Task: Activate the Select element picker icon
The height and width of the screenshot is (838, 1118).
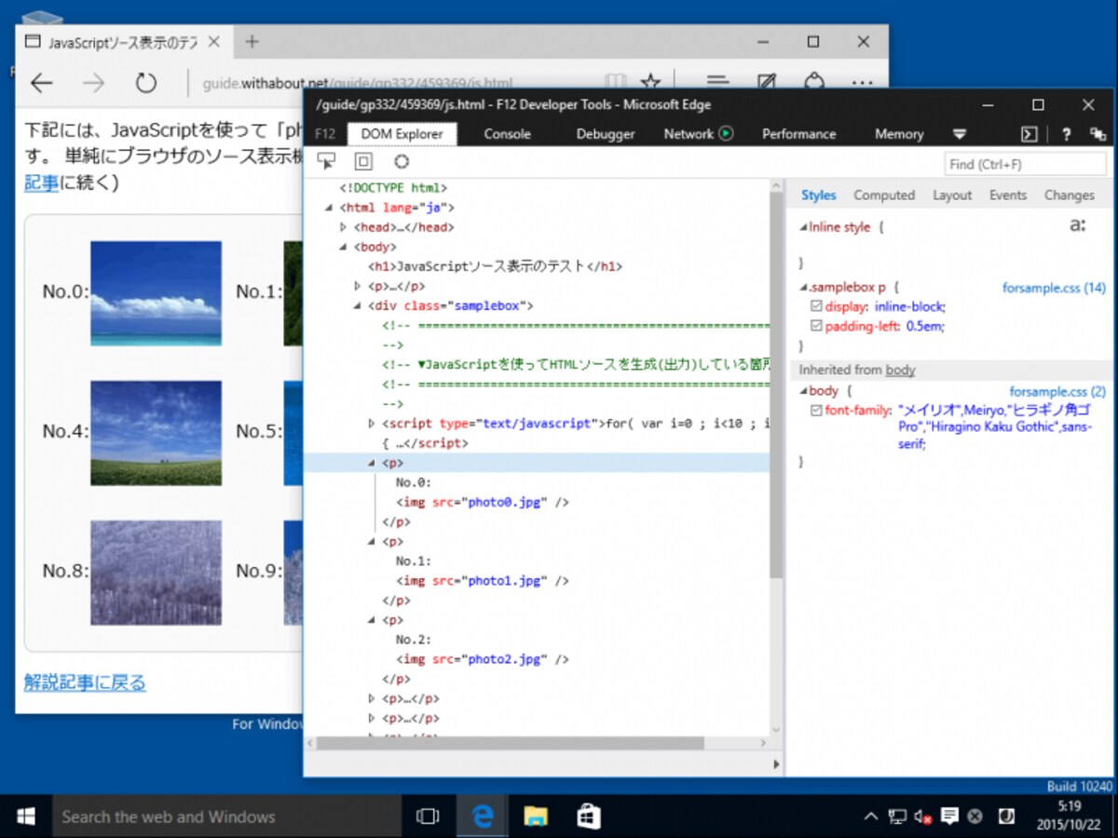Action: (326, 161)
